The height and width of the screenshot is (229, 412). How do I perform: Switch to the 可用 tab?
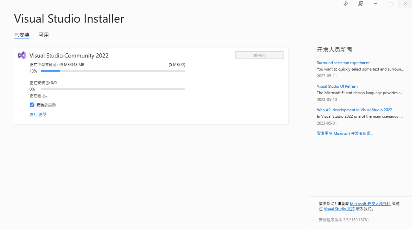[x=44, y=35]
